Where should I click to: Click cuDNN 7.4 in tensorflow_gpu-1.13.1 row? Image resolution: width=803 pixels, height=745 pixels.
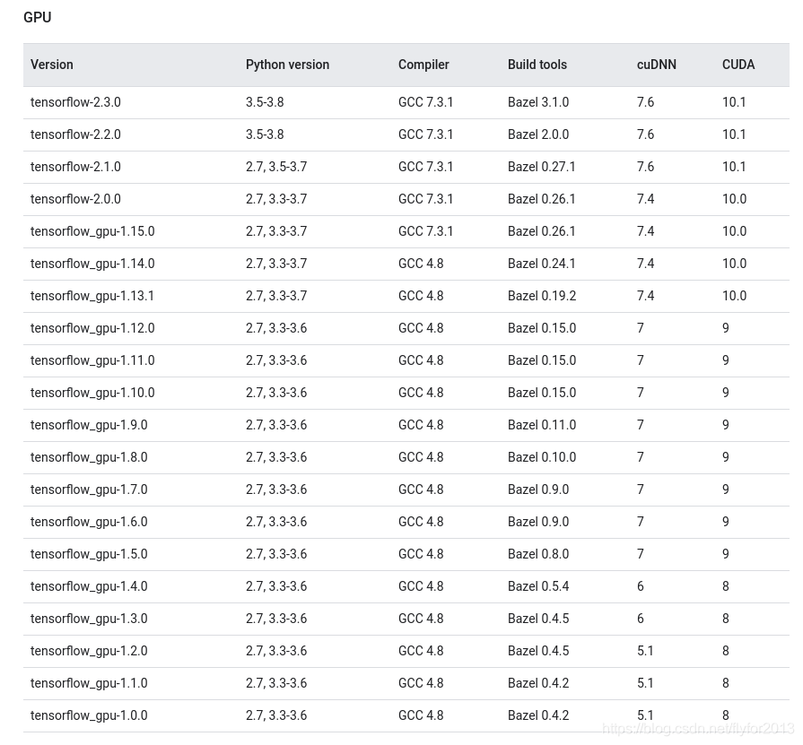point(645,296)
